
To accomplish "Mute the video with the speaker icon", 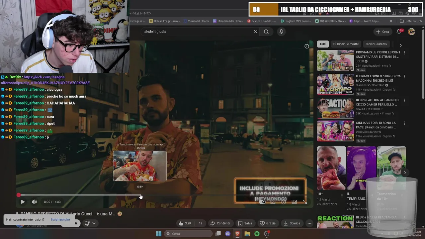I will tap(34, 202).
